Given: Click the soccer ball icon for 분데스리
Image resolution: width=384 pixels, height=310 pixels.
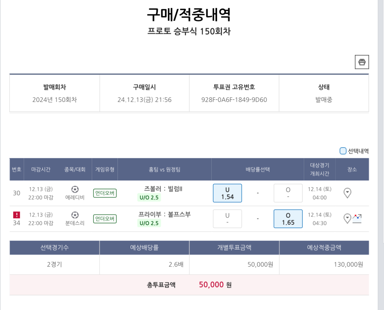Looking at the screenshot, I should tap(75, 215).
